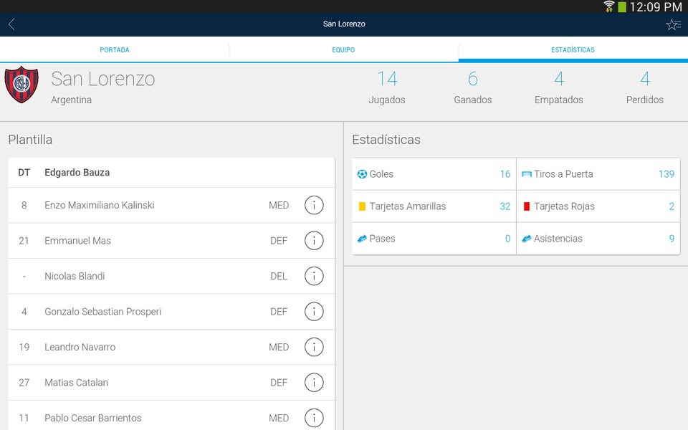The image size is (688, 430).
Task: Show info icon for Nicolas Blandi
Action: pos(314,277)
